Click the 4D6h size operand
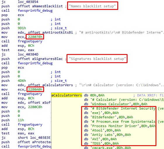The height and width of the screenshot is (149, 164). pos(22,81)
